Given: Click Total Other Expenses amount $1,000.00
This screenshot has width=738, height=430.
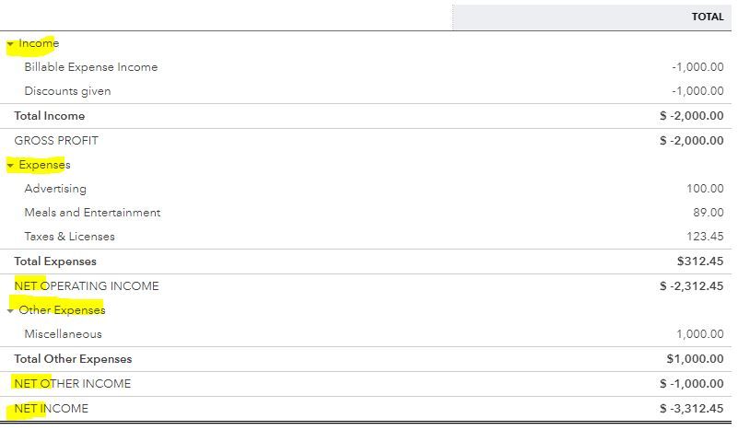Looking at the screenshot, I should (x=695, y=359).
